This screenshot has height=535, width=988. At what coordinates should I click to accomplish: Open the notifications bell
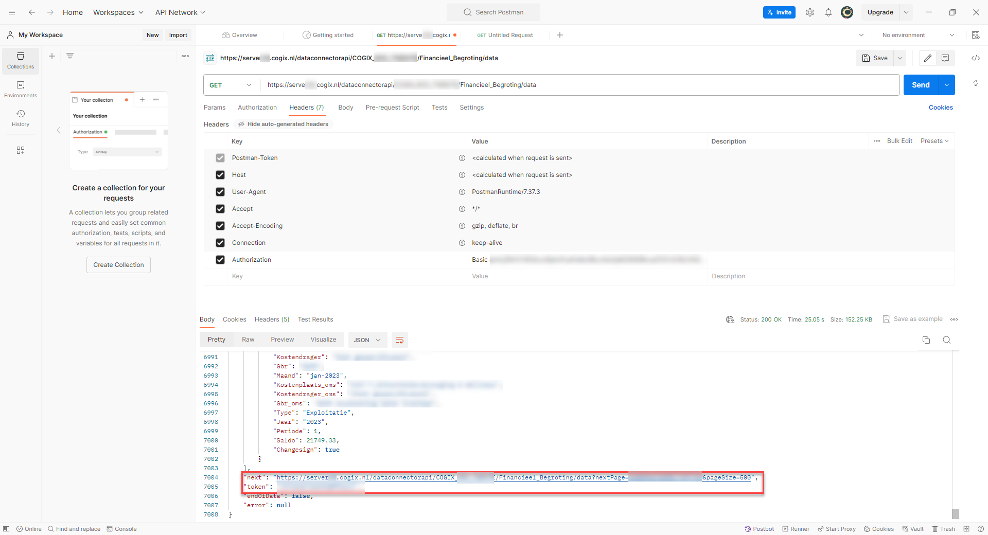tap(828, 12)
